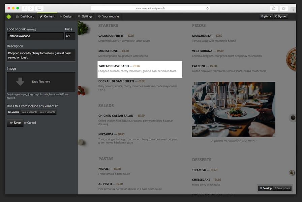Open the Dashboard tab
Image resolution: width=302 pixels, height=202 pixels.
pyautogui.click(x=25, y=16)
